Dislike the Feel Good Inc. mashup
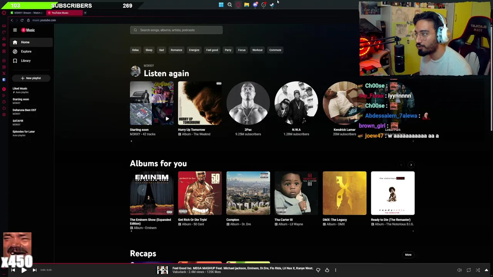The width and height of the screenshot is (493, 277). click(x=318, y=270)
